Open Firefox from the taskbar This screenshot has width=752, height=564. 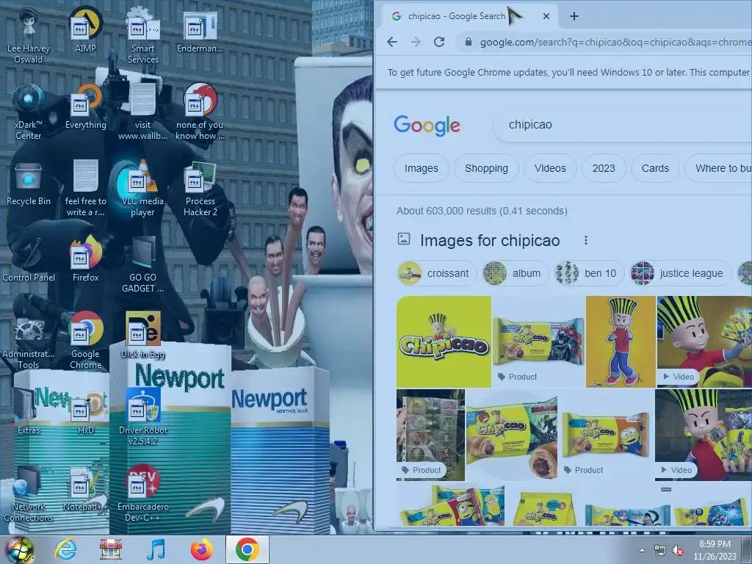click(x=202, y=549)
